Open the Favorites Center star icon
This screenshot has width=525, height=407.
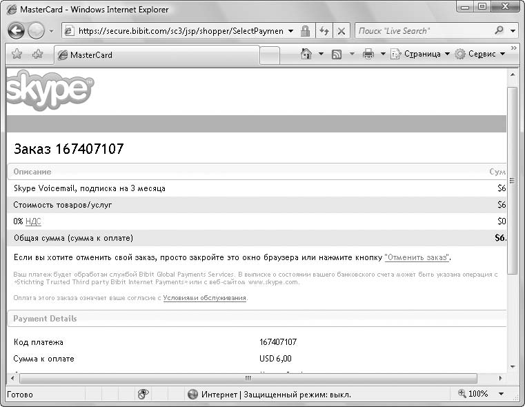[x=17, y=54]
